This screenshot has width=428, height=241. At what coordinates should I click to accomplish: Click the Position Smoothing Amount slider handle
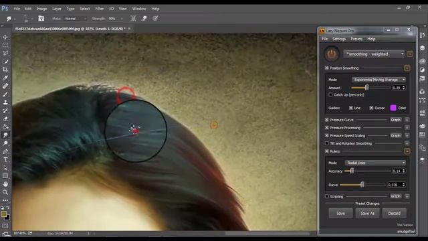367,88
